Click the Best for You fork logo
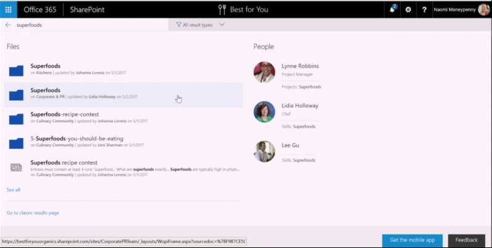 222,9
